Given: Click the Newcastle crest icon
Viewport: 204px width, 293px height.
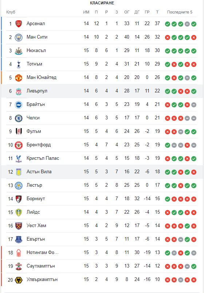Looking at the screenshot, I should point(19,51).
